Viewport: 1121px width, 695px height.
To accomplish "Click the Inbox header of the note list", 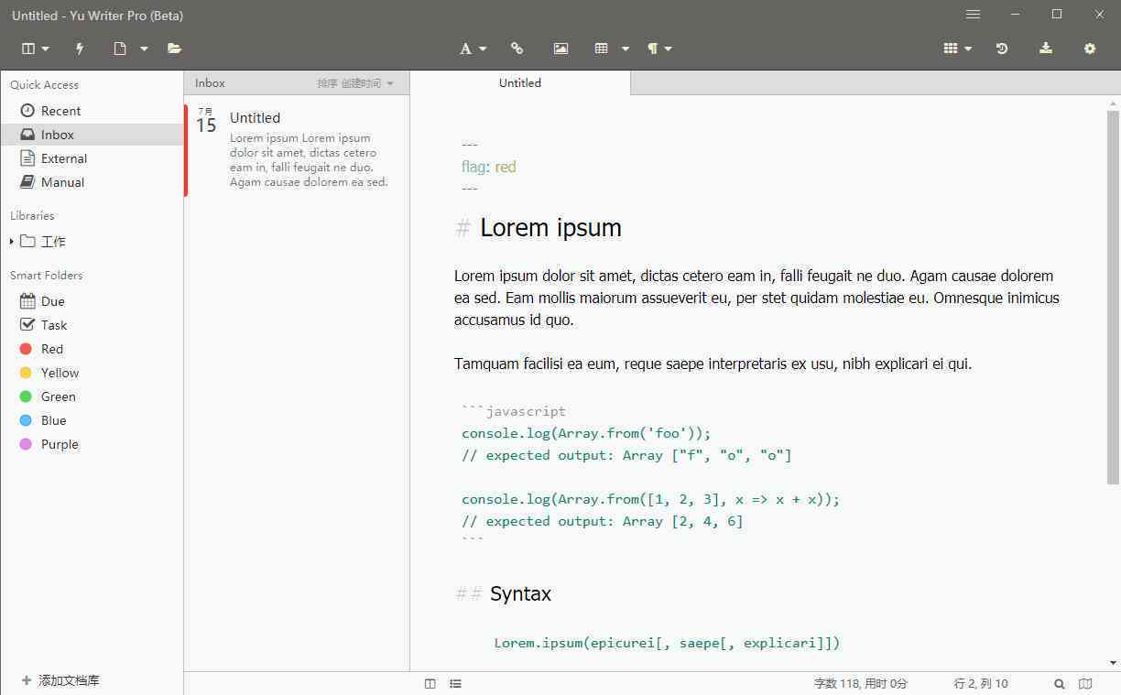I will click(x=210, y=83).
